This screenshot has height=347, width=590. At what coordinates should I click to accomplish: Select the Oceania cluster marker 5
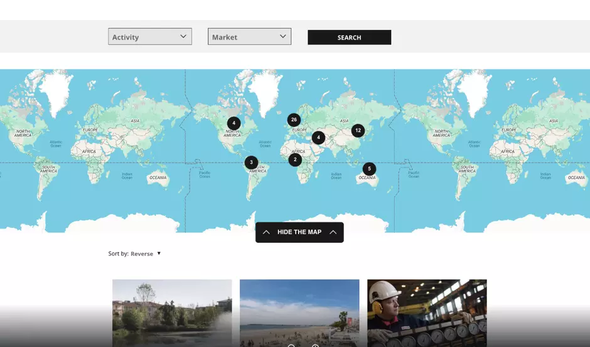point(369,169)
